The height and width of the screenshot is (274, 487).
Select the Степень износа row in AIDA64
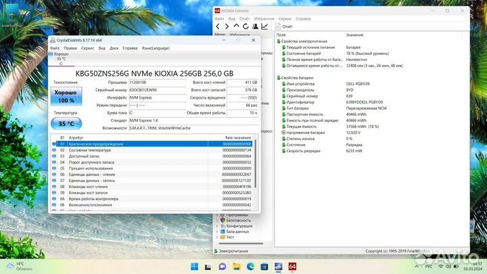[371, 139]
